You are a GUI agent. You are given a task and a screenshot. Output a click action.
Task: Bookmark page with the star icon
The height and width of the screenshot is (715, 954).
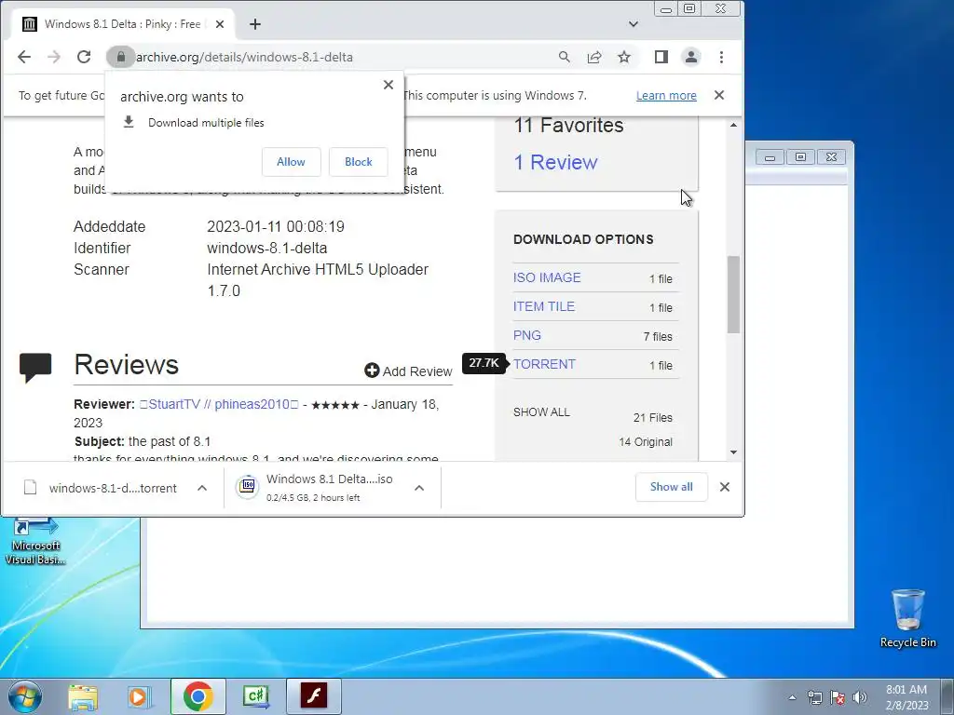(x=624, y=57)
